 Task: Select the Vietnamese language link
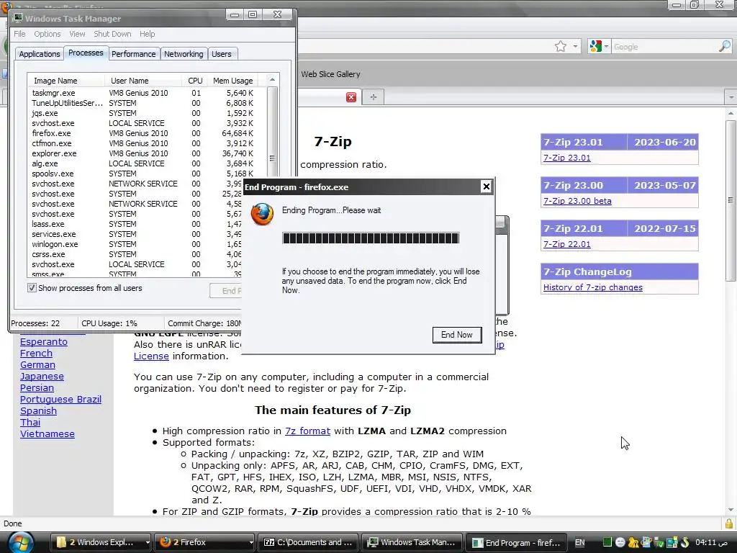click(48, 434)
